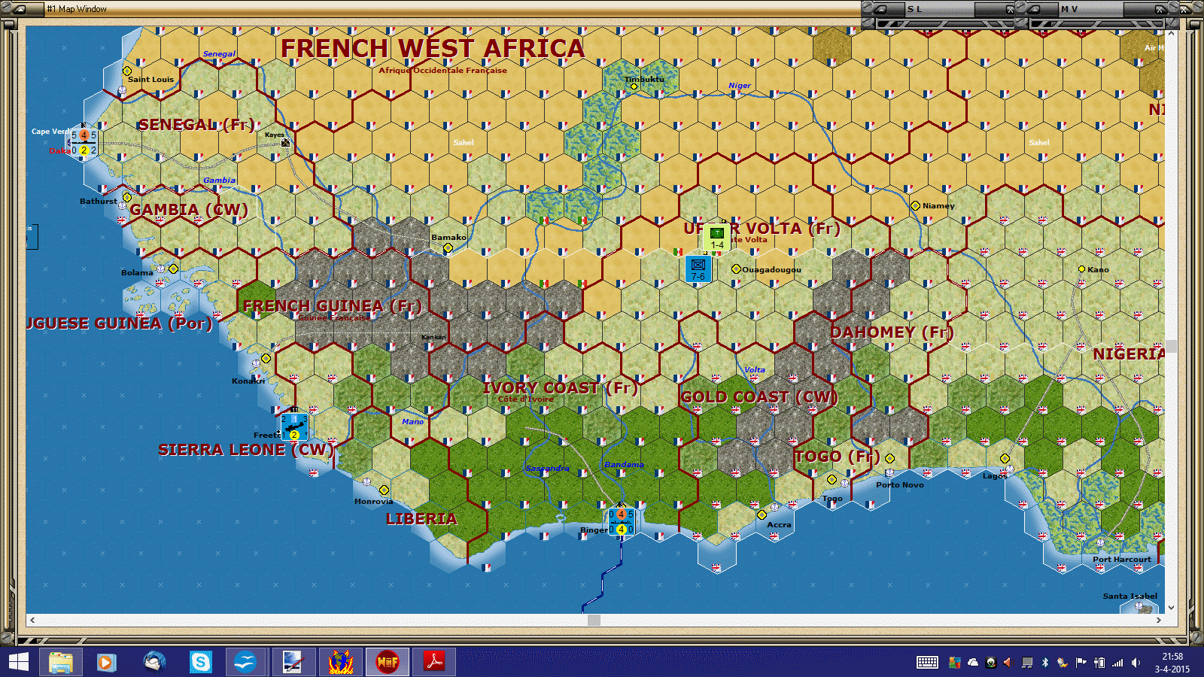Click the Ouagadougou city marker
The width and height of the screenshot is (1204, 677).
click(736, 269)
